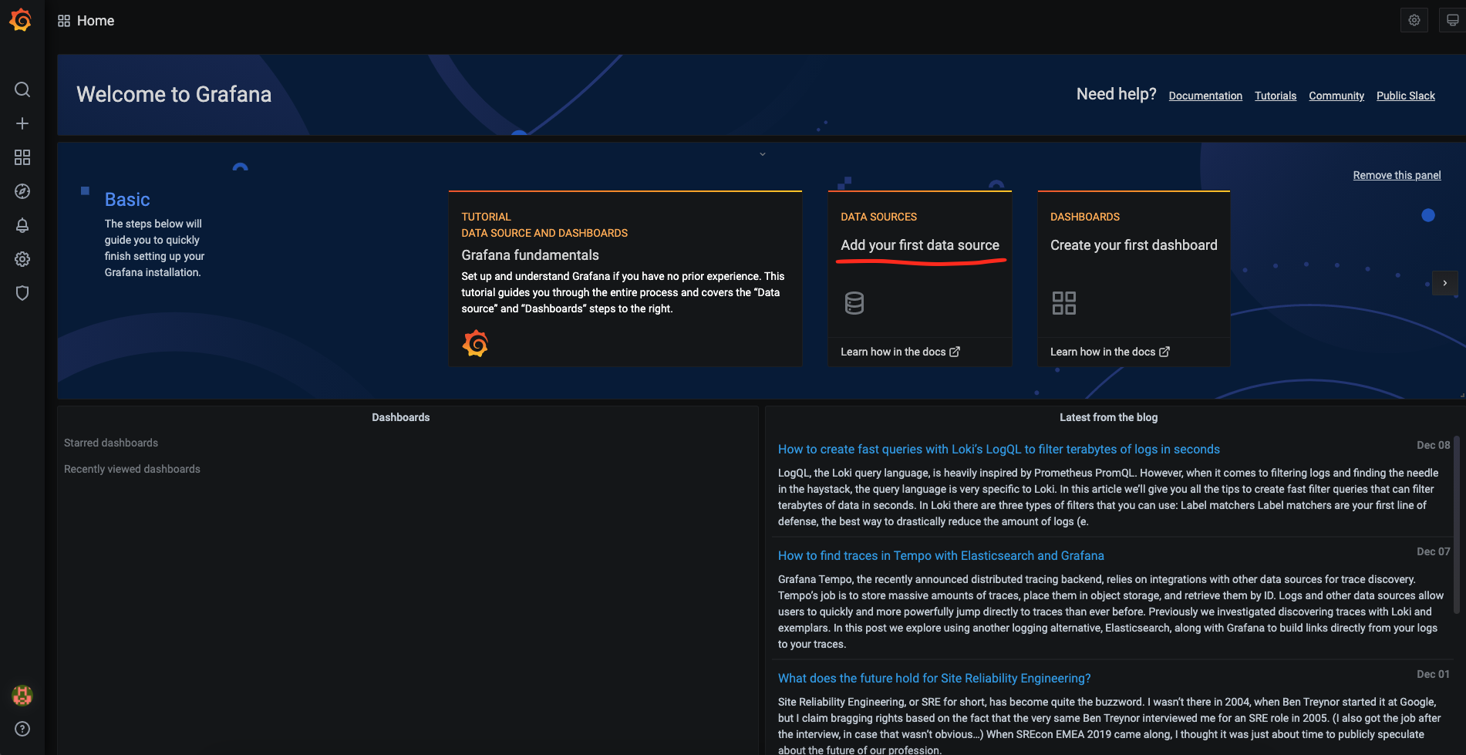Open the Search magnifier in sidebar
This screenshot has width=1466, height=755.
pyautogui.click(x=22, y=89)
